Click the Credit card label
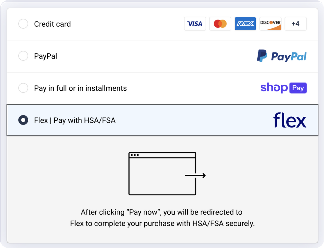 click(x=52, y=24)
